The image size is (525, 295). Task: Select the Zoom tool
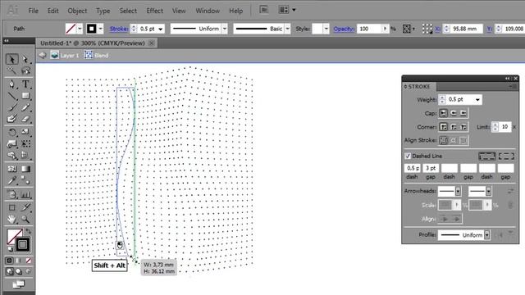[x=25, y=220]
